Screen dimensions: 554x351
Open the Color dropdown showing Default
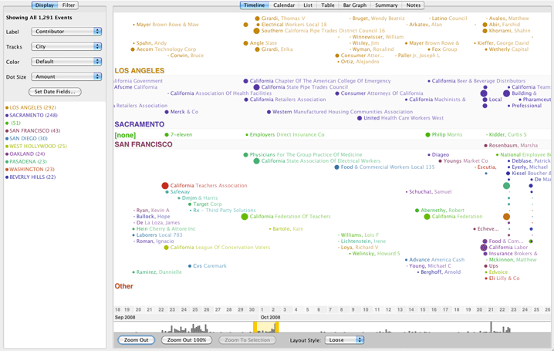click(x=66, y=62)
